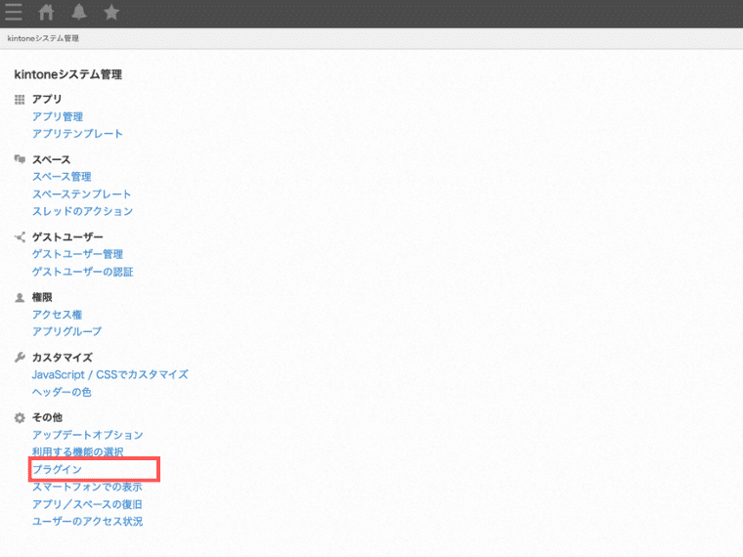The height and width of the screenshot is (557, 743).
Task: Open アプリ管理 link
Action: [58, 116]
